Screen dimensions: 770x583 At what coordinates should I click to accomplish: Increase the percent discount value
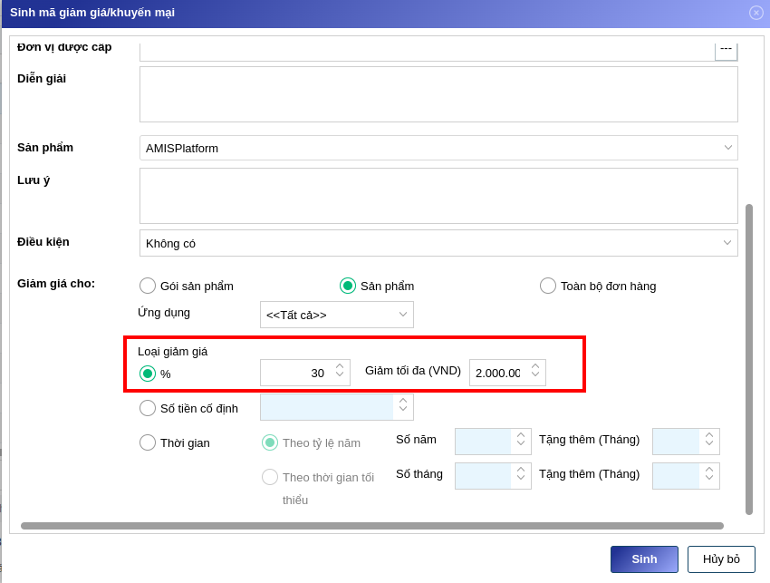340,367
